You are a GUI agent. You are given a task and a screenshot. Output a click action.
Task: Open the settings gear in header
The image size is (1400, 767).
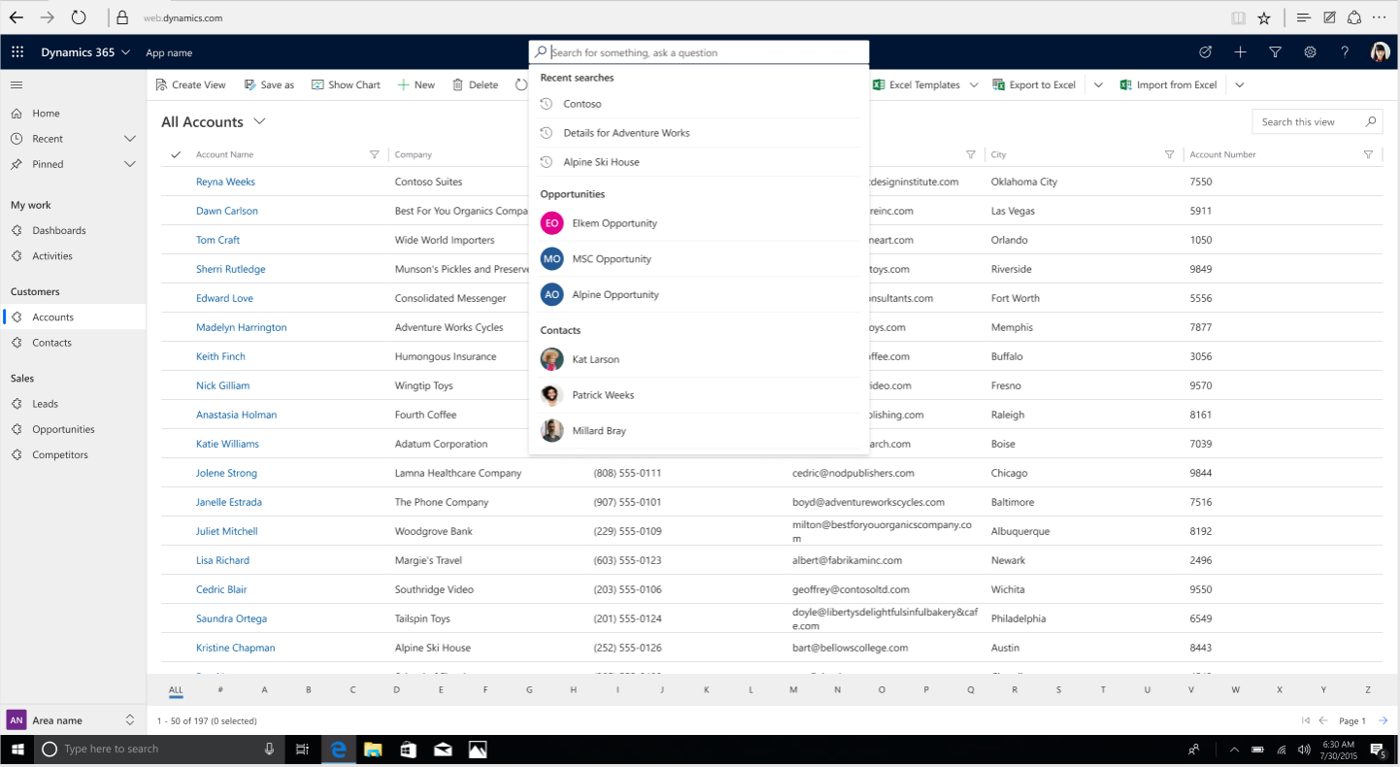[x=1310, y=52]
